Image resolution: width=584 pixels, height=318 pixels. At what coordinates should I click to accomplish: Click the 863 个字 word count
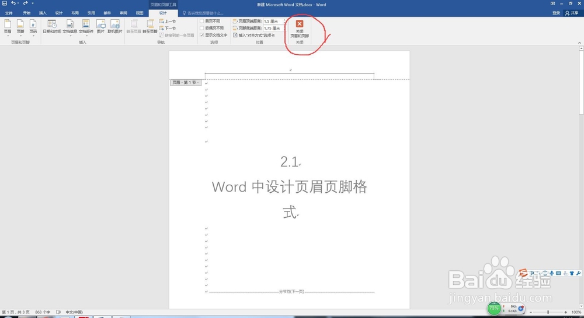coord(43,312)
